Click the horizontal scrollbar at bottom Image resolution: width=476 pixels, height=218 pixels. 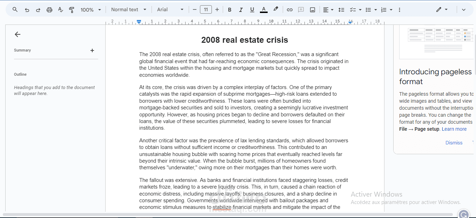(x=228, y=214)
